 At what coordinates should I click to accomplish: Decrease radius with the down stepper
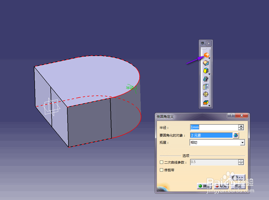pos(241,129)
